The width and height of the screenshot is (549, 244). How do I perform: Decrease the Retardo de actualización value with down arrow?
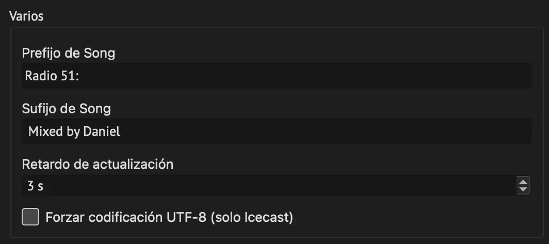523,189
